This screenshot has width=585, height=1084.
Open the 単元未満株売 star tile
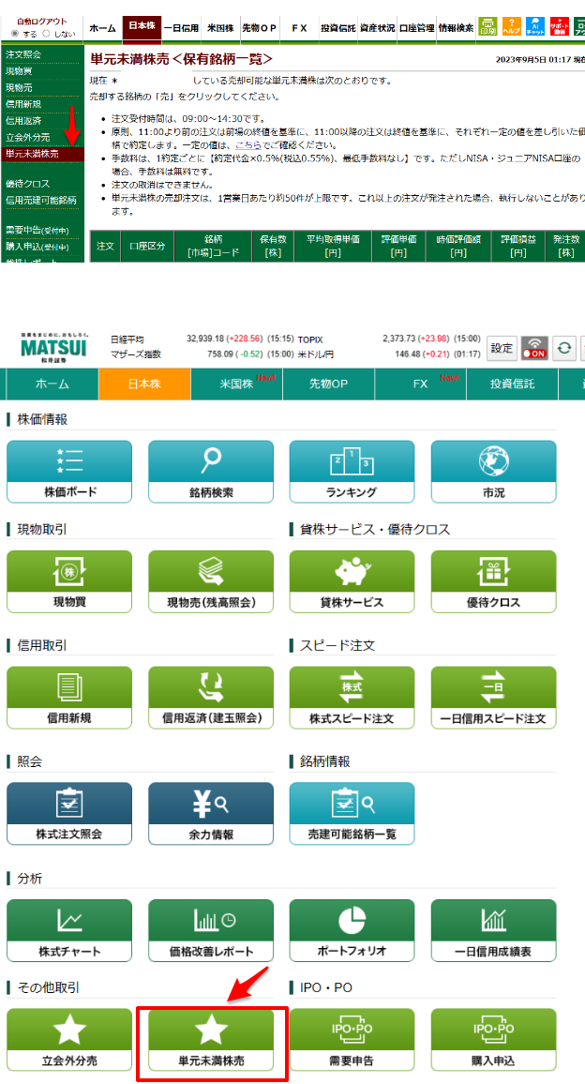[211, 1039]
